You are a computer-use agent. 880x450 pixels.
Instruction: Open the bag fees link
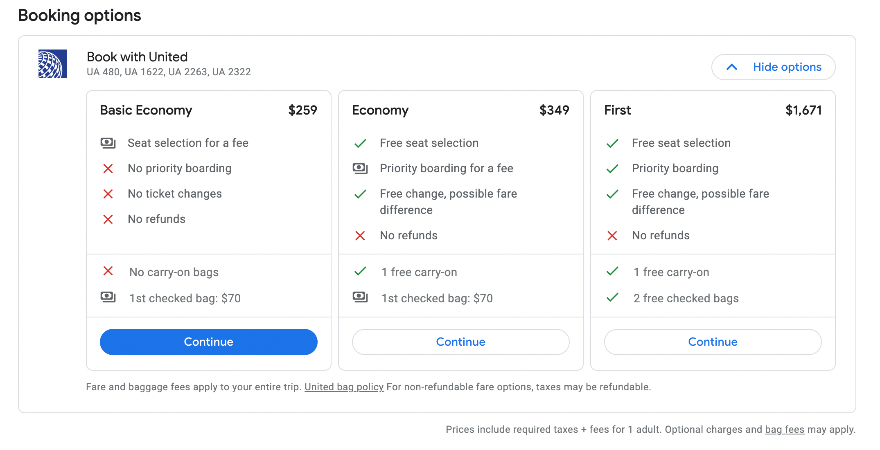785,430
